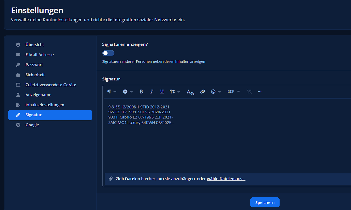The width and height of the screenshot is (351, 210).
Task: Go to Inhaltseinstellungen in the sidebar
Action: 45,105
